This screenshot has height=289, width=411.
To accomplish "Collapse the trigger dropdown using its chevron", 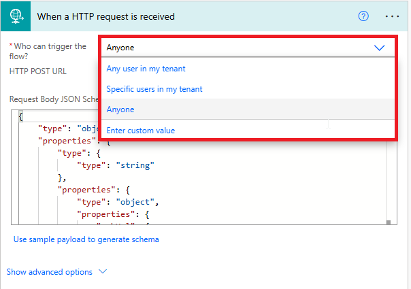I will click(x=380, y=48).
